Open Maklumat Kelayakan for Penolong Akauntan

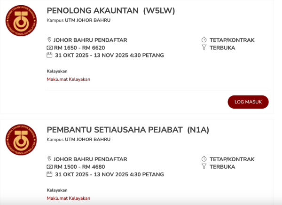[x=68, y=79]
